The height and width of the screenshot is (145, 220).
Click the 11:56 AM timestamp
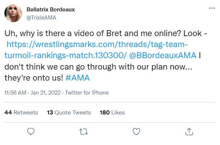point(15,93)
